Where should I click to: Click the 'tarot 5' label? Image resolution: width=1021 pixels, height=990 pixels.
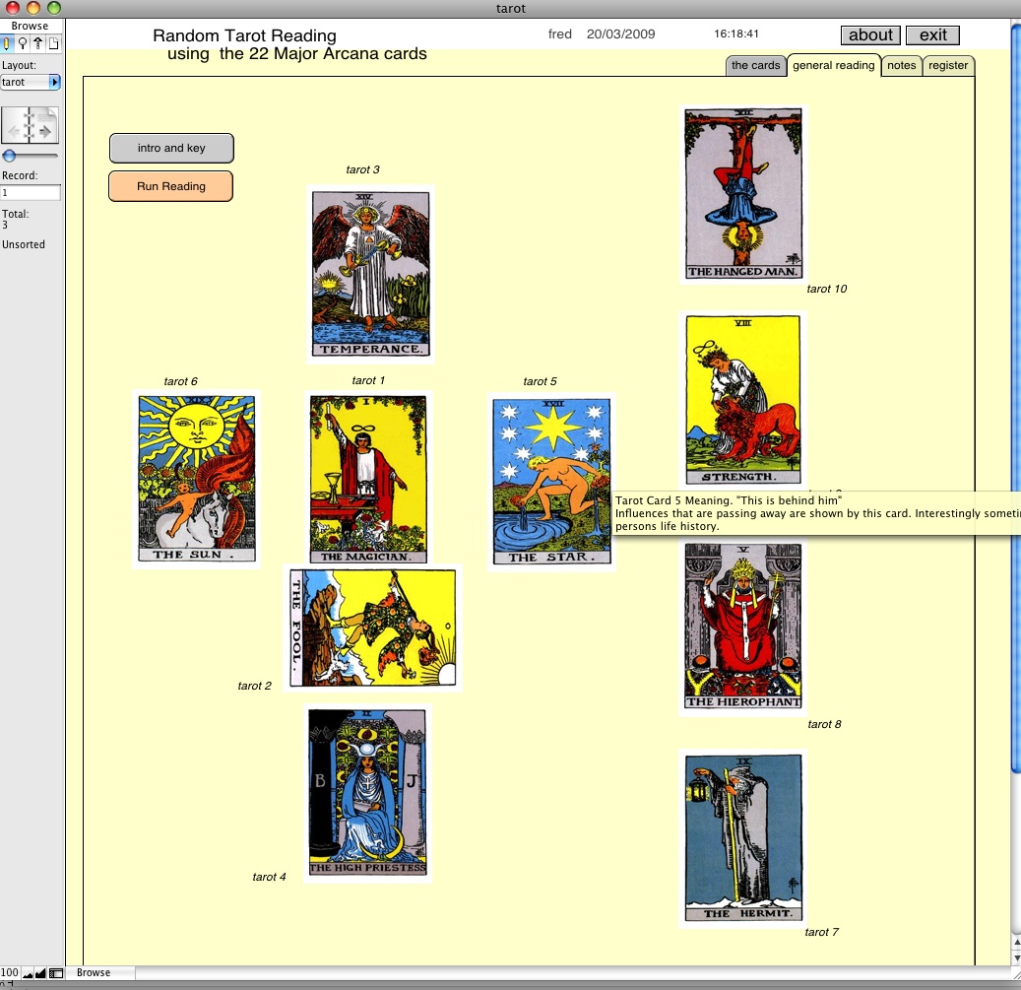click(540, 381)
